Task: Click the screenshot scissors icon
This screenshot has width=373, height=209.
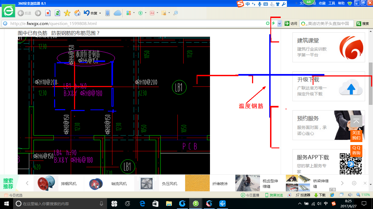Action: point(164,13)
